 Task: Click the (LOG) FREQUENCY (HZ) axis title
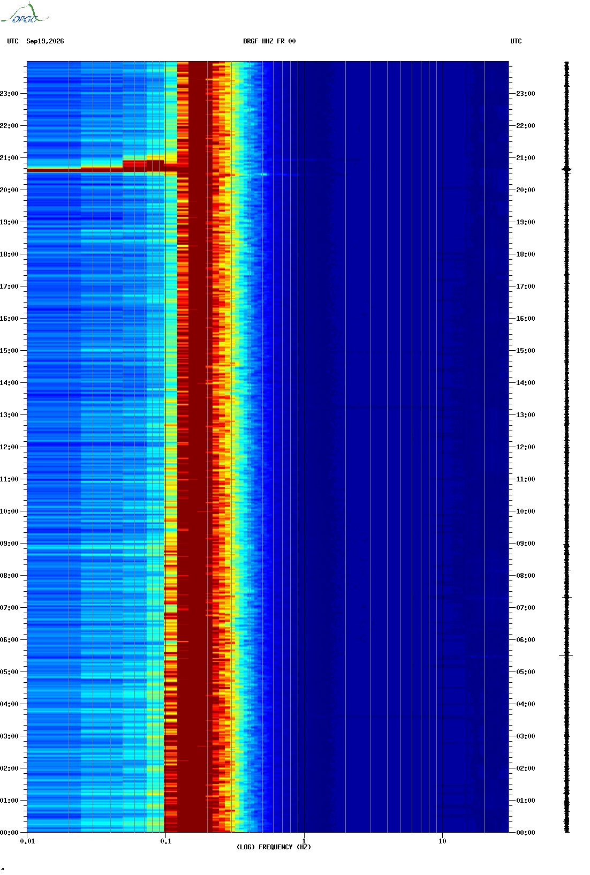coord(274,847)
